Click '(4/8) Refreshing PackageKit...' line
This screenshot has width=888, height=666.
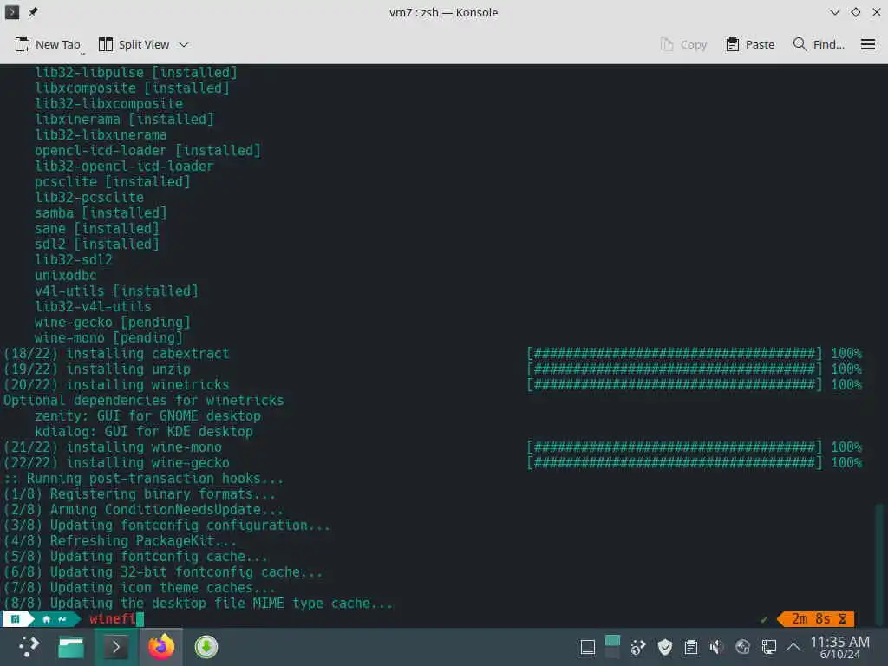(120, 541)
